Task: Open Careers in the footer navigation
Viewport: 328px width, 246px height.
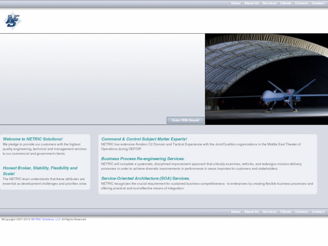Action: [301, 212]
